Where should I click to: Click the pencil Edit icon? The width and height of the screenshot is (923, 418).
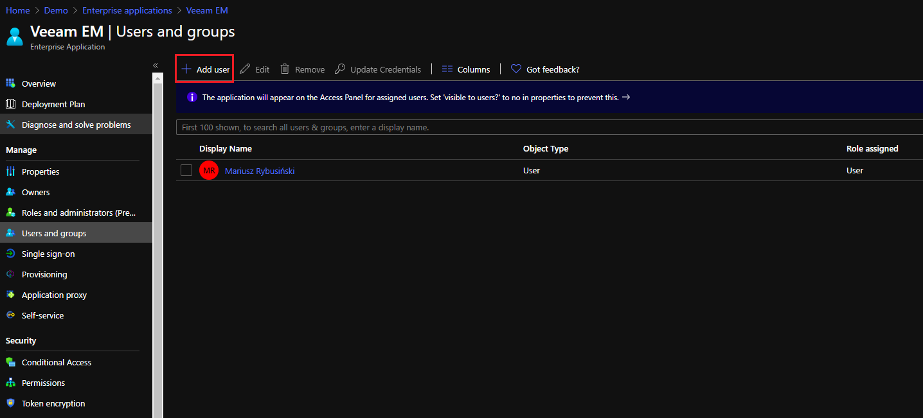pos(245,69)
